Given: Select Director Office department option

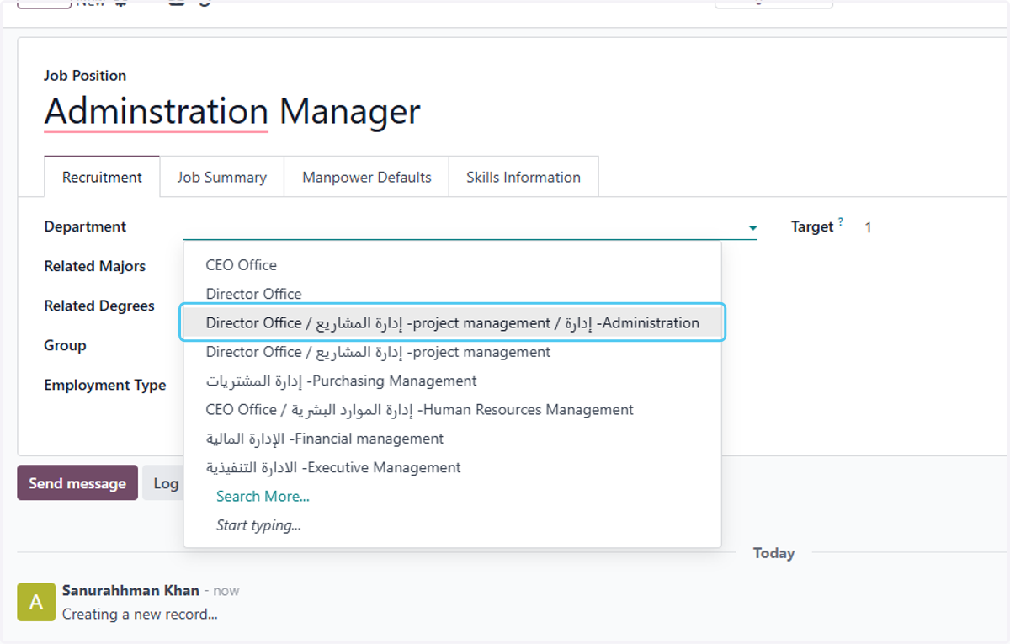Looking at the screenshot, I should [452, 294].
